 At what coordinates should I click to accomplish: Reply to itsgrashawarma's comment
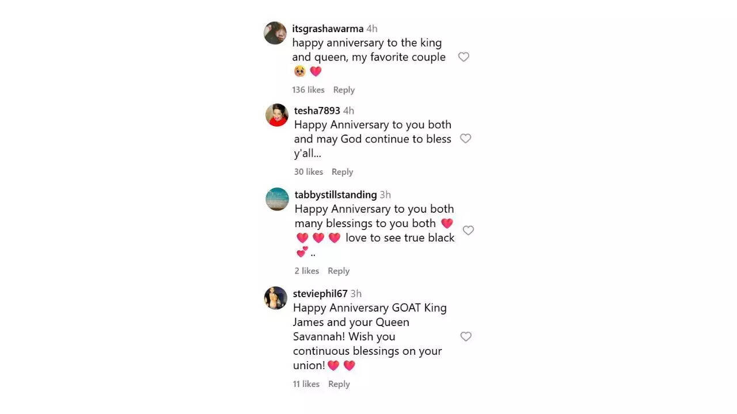344,90
